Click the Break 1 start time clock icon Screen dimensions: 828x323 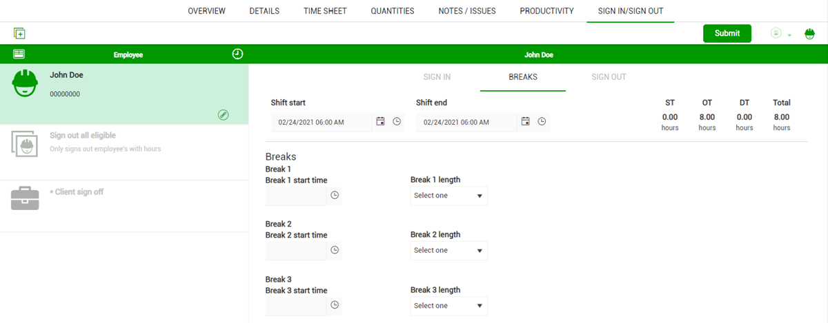pyautogui.click(x=335, y=196)
